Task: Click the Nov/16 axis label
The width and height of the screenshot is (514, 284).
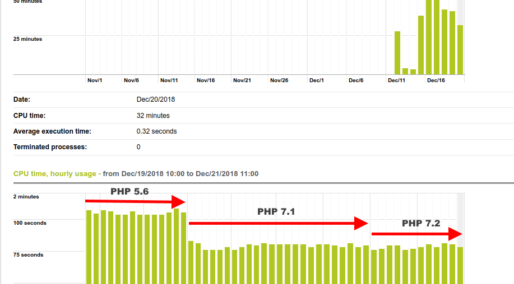Action: pyautogui.click(x=206, y=81)
